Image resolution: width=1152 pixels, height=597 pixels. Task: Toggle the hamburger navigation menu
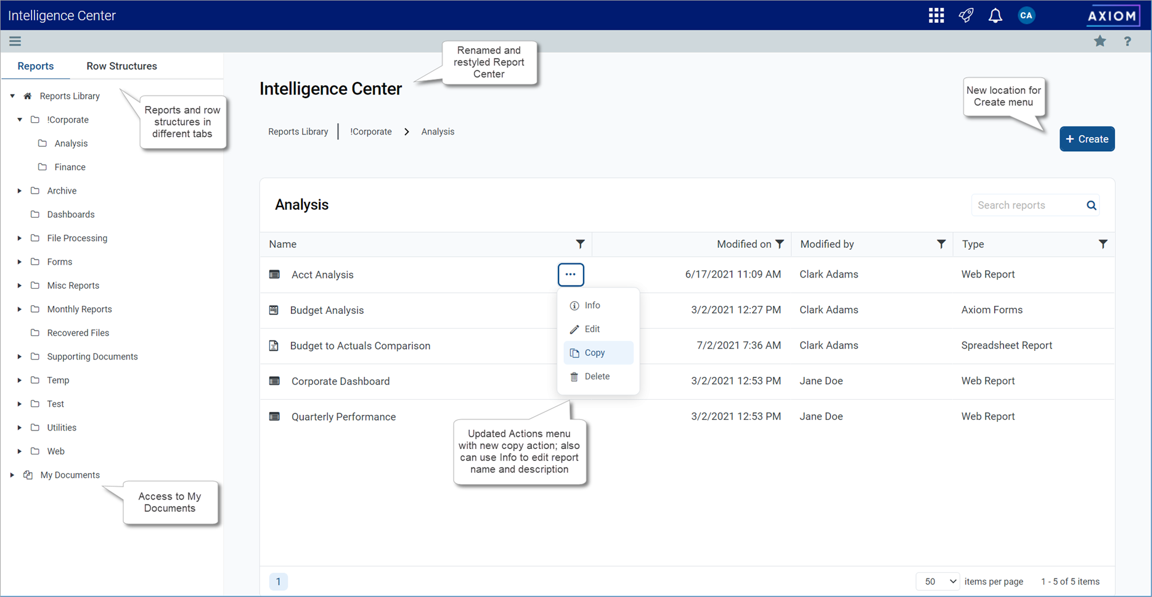(x=15, y=41)
